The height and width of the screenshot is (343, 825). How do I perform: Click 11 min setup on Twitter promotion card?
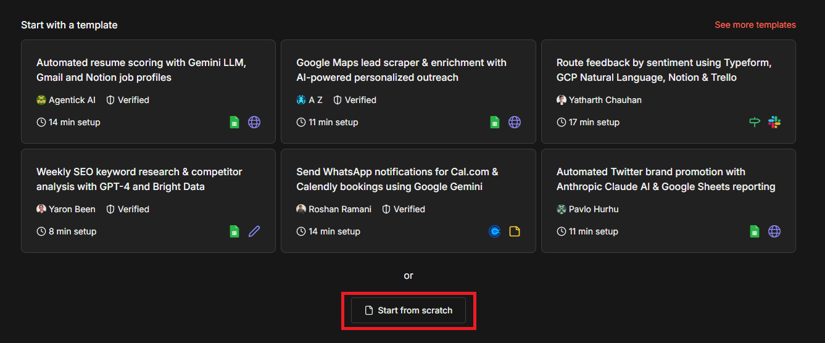pyautogui.click(x=594, y=231)
